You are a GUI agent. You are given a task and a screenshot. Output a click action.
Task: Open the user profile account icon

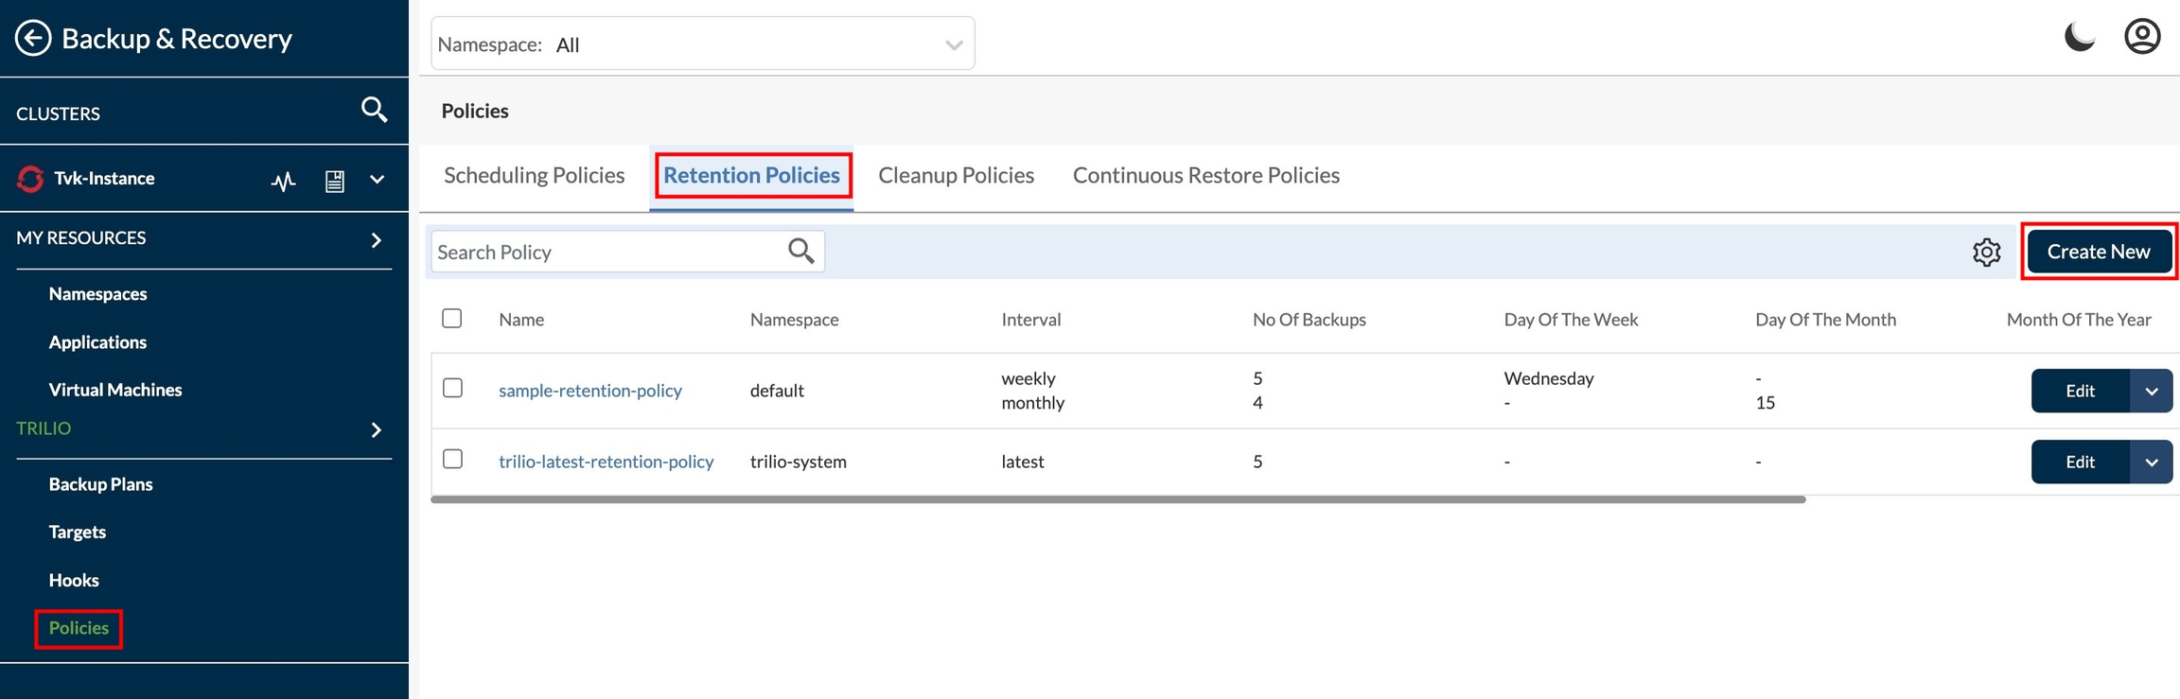point(2142,38)
